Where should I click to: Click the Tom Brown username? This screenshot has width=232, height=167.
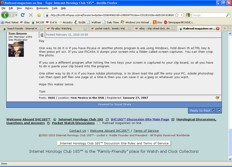coord(18,34)
